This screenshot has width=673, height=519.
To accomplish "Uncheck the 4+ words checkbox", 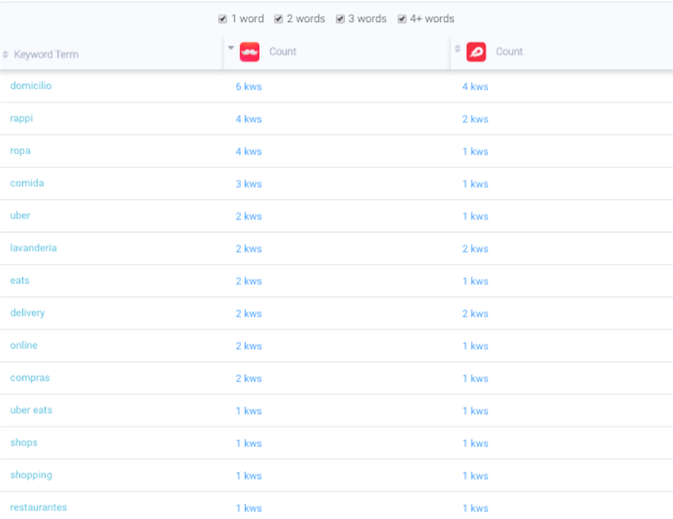I will [402, 19].
